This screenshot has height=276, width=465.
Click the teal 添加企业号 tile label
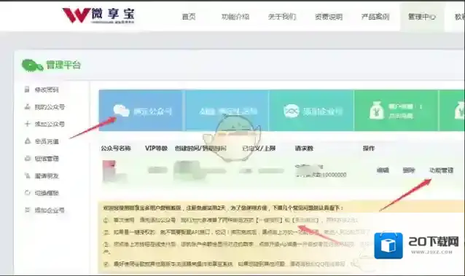(323, 111)
